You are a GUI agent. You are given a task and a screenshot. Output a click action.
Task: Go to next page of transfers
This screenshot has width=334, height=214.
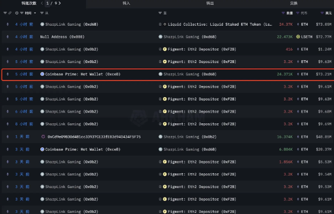pos(58,3)
